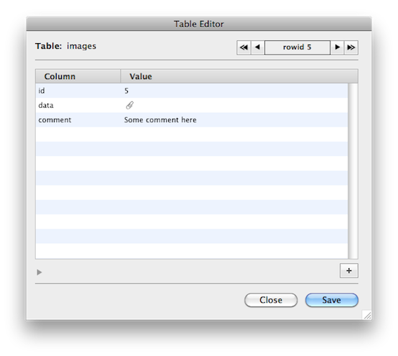The image size is (398, 356).
Task: Select the comment row
Action: [x=192, y=119]
